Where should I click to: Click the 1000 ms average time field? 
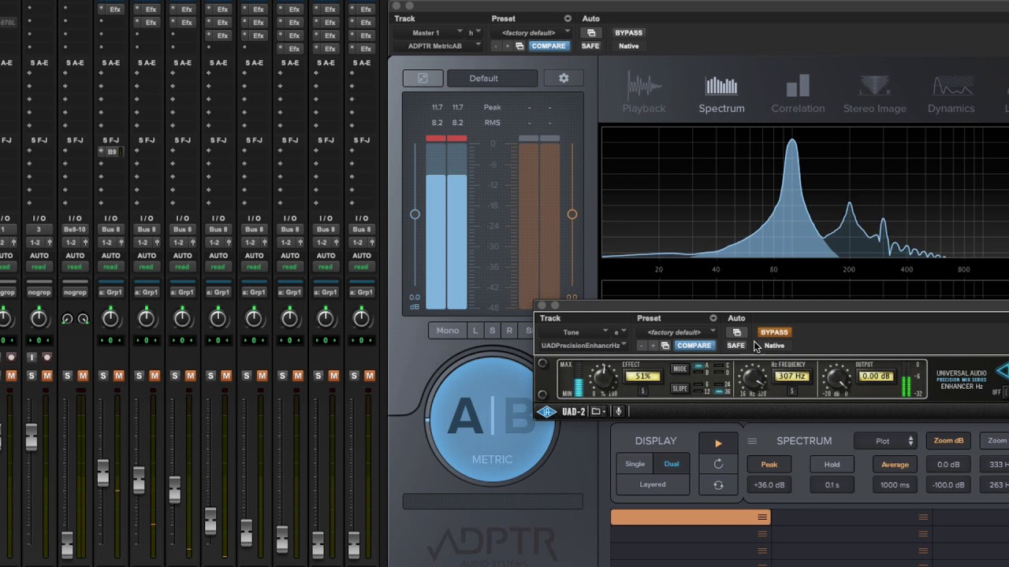(895, 485)
